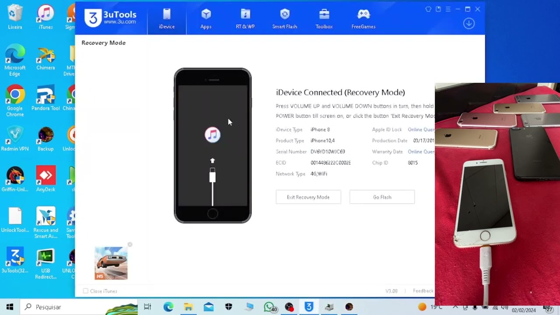Click the 3uTools hamburger menu icon

pos(448,9)
